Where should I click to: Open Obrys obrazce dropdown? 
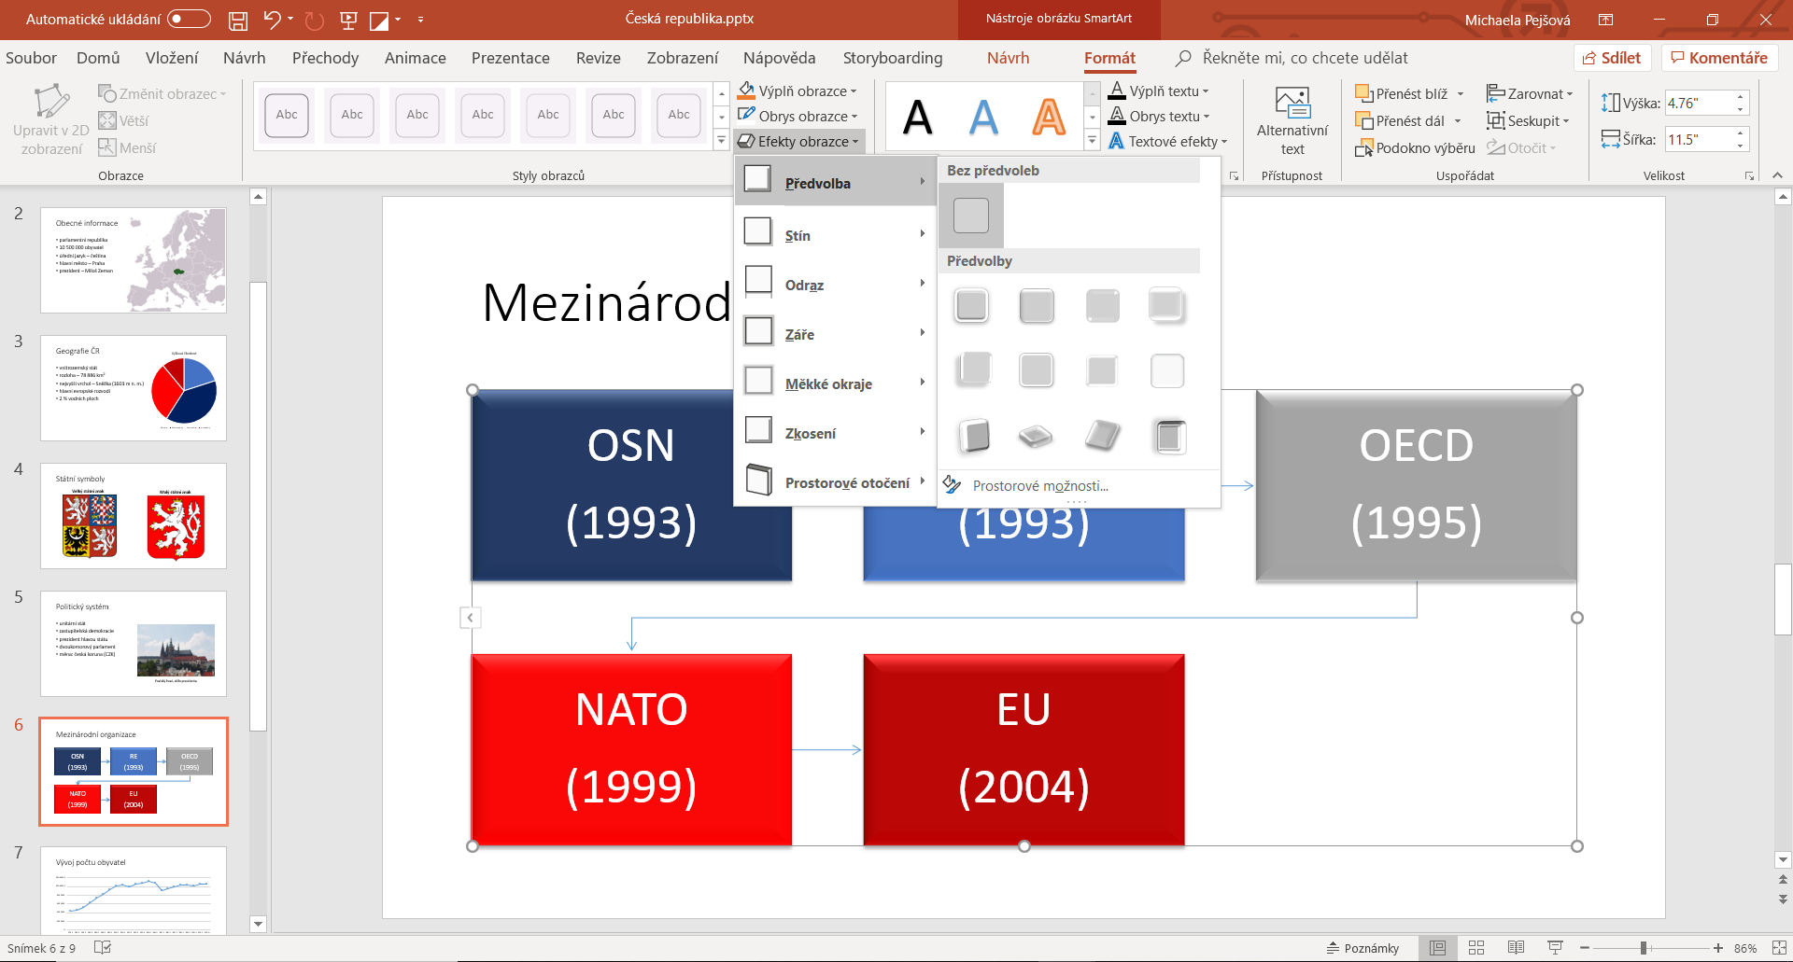click(798, 117)
